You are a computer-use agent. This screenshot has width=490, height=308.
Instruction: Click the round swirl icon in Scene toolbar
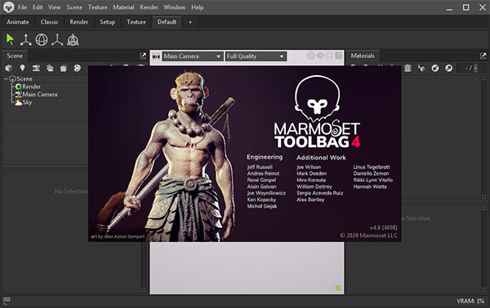click(78, 68)
